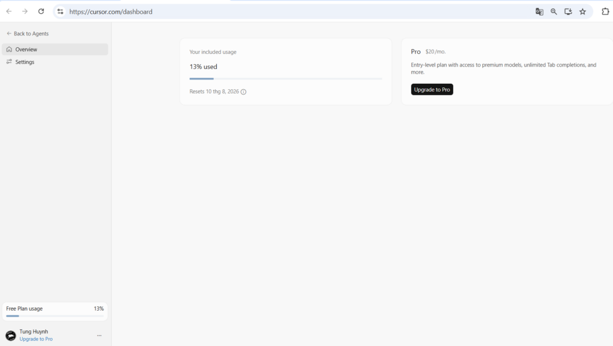
Task: Bookmark this page with the star
Action: (x=582, y=12)
